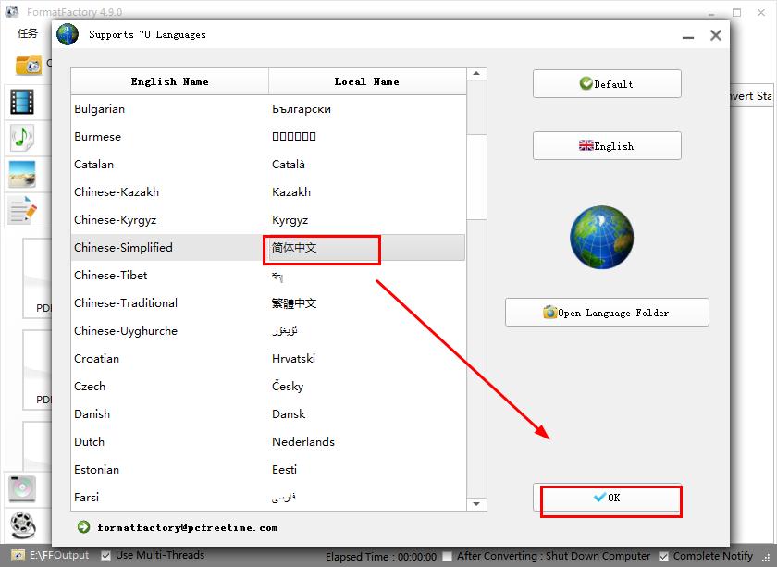
Task: Confirm selection with OK button
Action: 607,498
